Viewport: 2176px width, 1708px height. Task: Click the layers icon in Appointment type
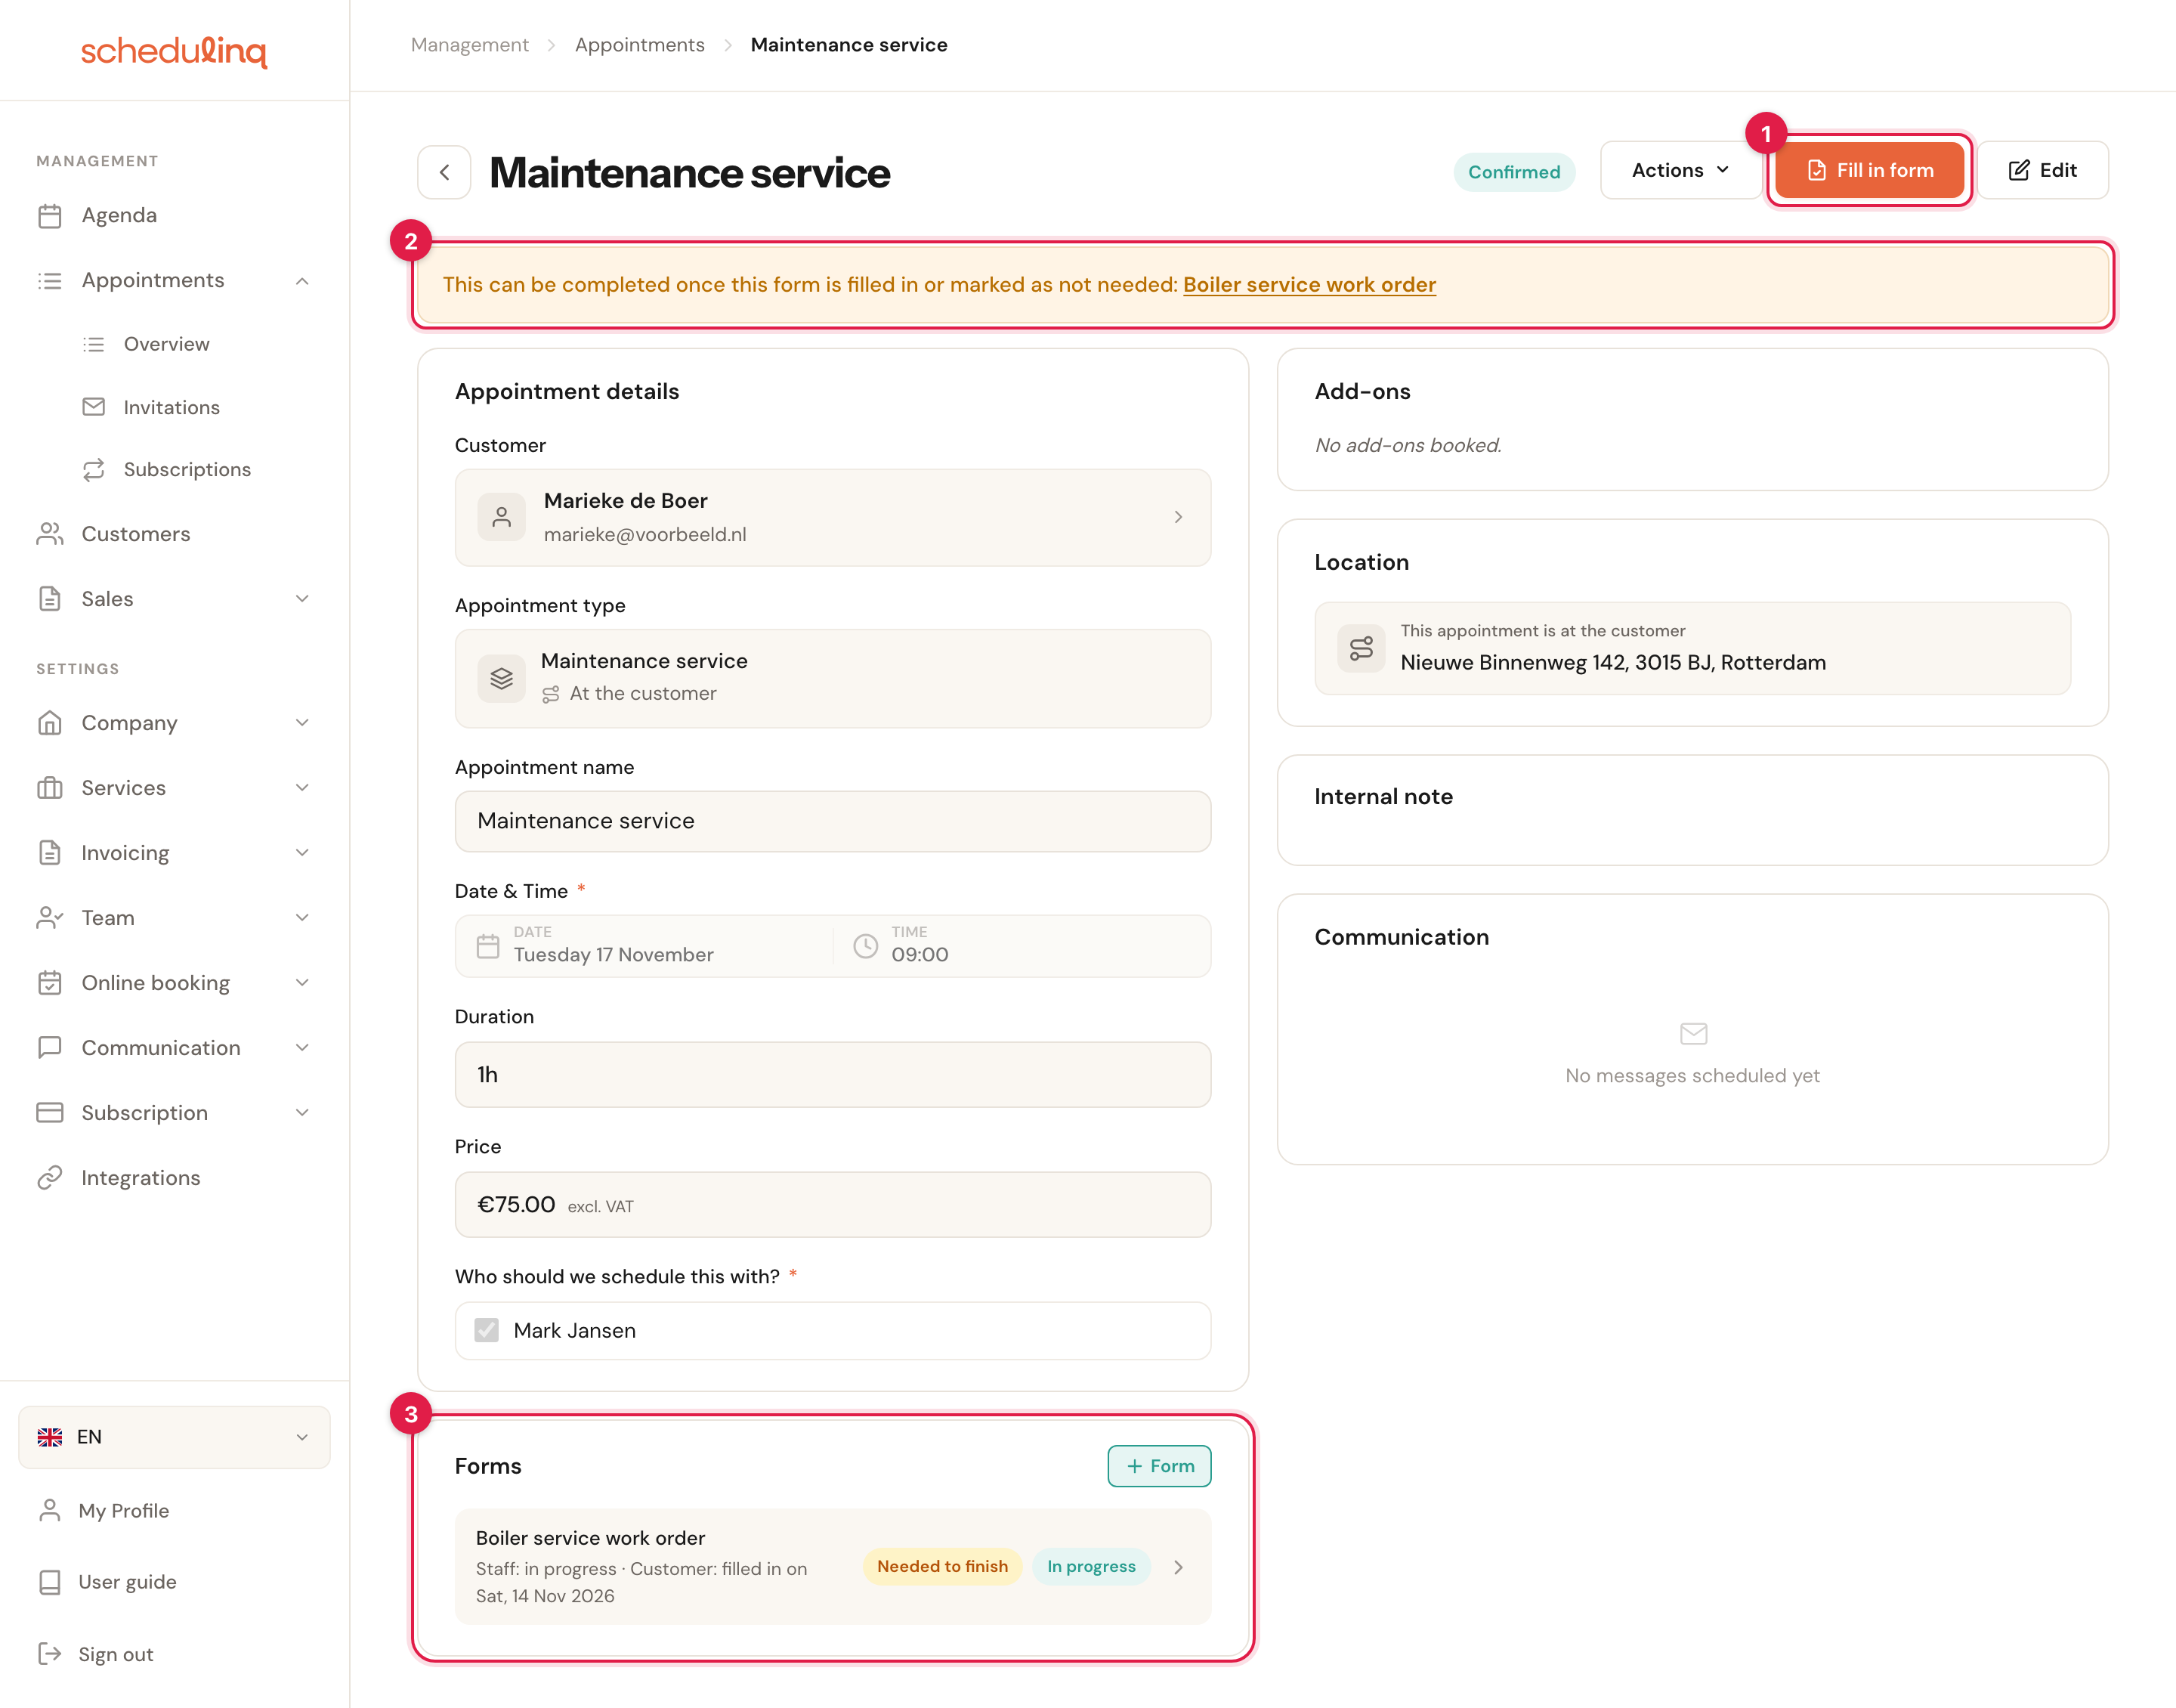502,678
